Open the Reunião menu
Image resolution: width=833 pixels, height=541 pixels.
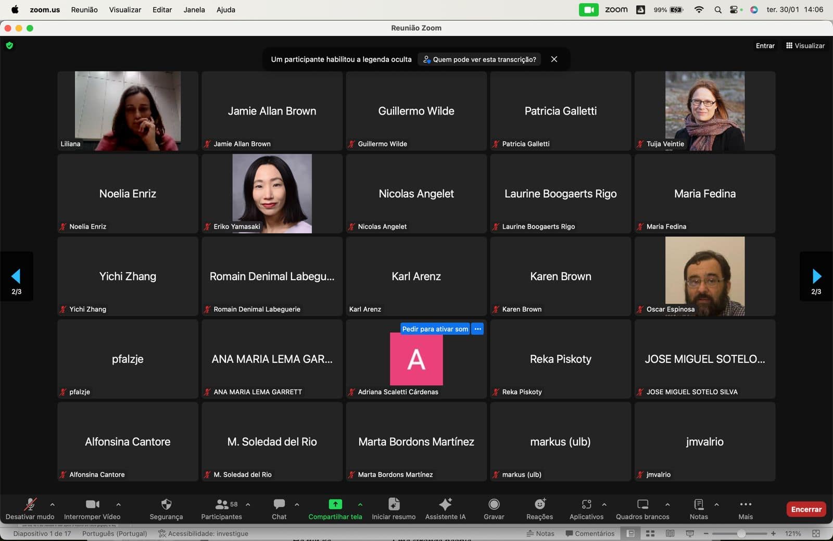(84, 9)
